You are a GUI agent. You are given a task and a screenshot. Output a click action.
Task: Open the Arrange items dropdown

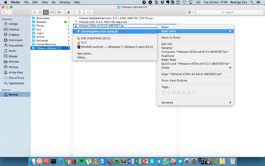point(61,12)
